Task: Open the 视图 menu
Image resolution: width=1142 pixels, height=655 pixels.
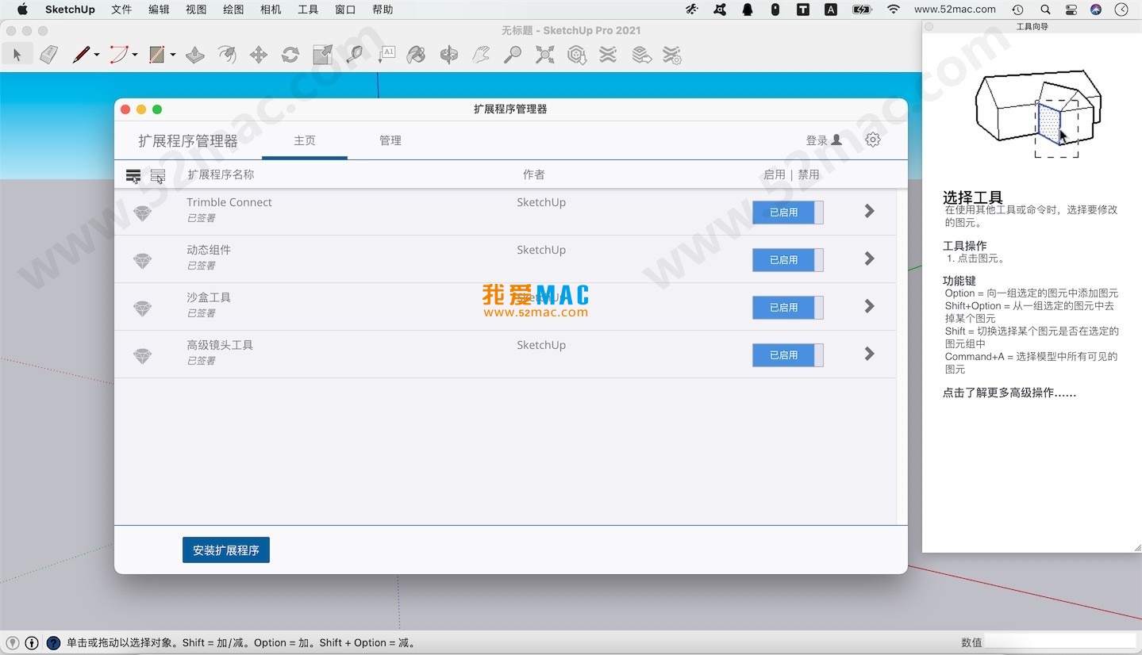Action: coord(196,10)
